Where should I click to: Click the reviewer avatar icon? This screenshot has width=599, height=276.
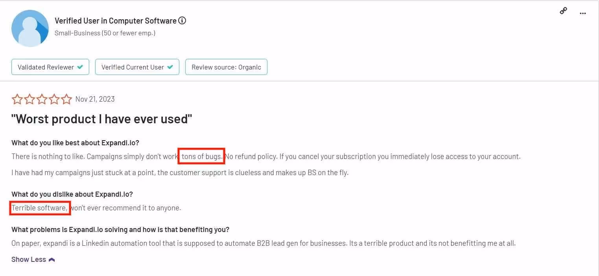click(x=30, y=28)
